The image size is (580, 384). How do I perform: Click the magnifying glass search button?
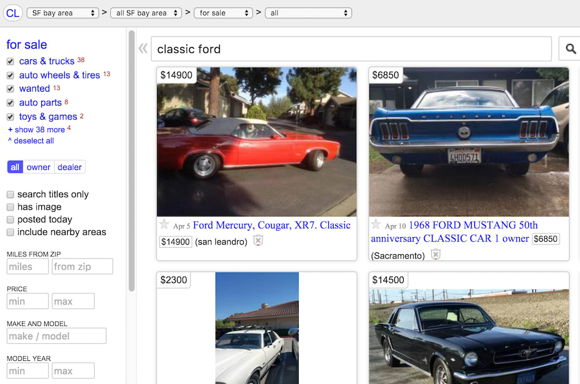click(x=570, y=49)
